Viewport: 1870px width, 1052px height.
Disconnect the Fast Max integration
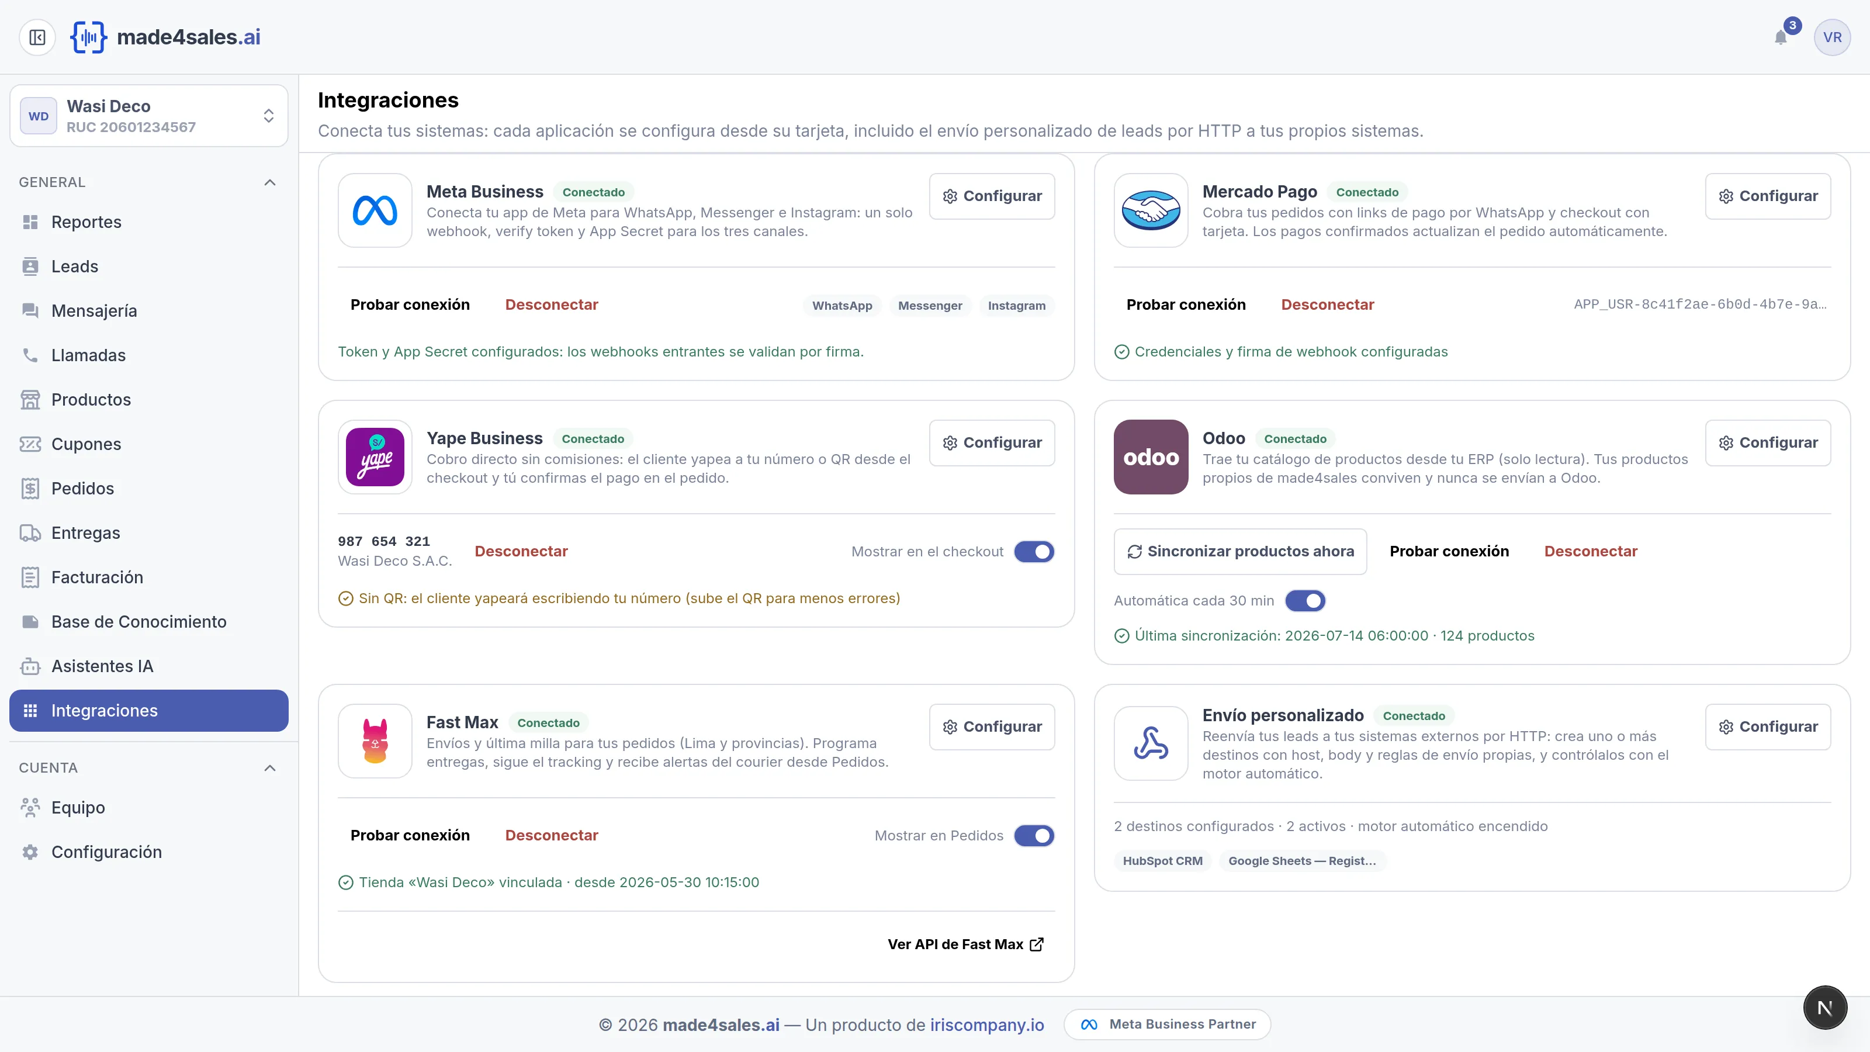[x=552, y=836]
